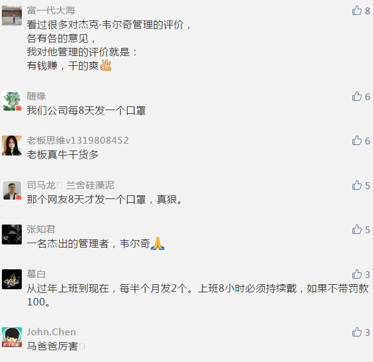The image size is (373, 362).
Task: Open avatar of 老板思维v1319808452
Action: pos(12,146)
